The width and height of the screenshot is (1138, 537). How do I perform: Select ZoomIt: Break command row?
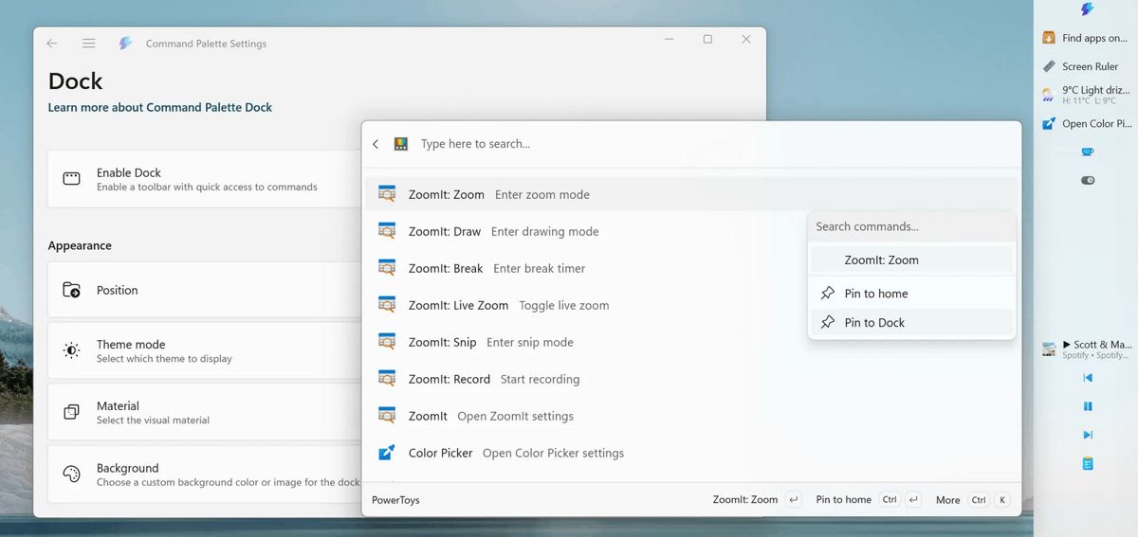[585, 268]
